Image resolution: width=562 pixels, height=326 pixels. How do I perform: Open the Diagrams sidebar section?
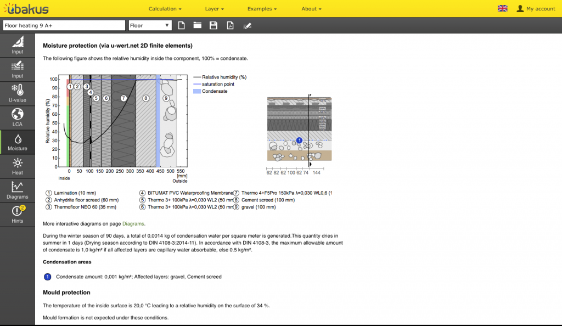pos(18,190)
